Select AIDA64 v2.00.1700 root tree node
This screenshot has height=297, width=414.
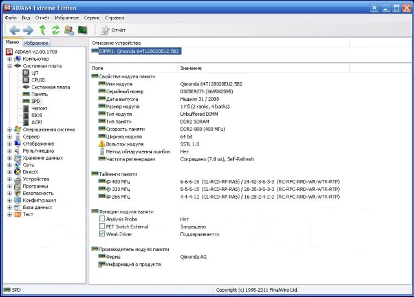click(36, 52)
